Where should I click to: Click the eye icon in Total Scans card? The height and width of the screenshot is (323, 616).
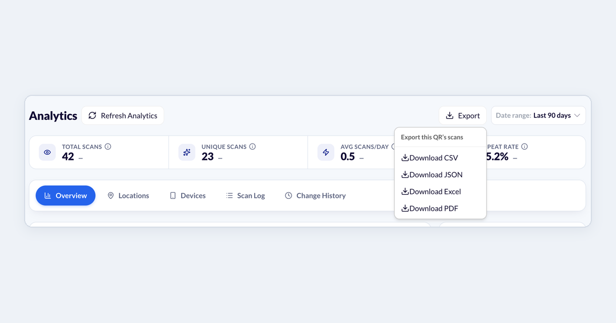(x=47, y=152)
